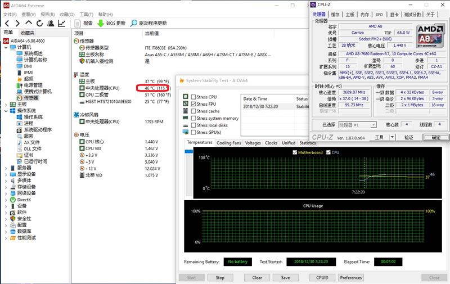Select 系统驱动程序 tree item
This screenshot has width=450, height=284.
[x=38, y=129]
